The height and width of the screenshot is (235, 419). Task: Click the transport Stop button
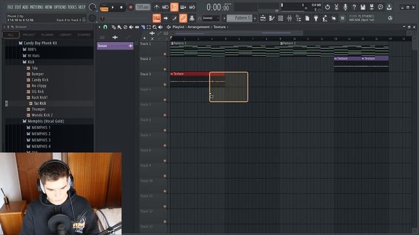[x=121, y=7]
